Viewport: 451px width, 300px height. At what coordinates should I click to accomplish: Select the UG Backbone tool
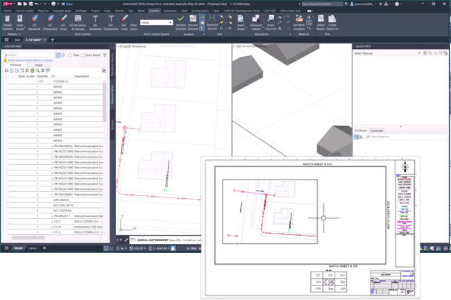[x=35, y=21]
